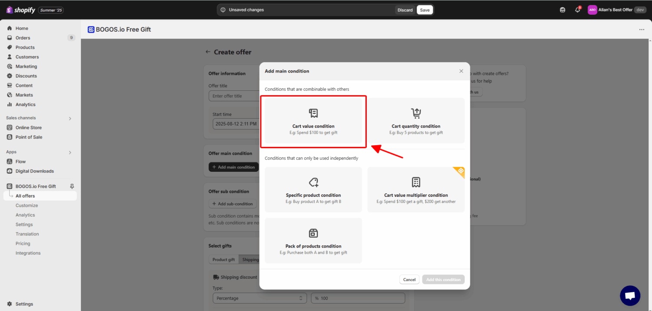Image resolution: width=652 pixels, height=311 pixels.
Task: Click the Markets globe icon
Action: pos(10,95)
